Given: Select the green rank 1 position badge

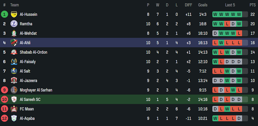Looking at the screenshot, I should (4, 14).
